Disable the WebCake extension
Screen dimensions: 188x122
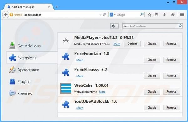(152, 92)
